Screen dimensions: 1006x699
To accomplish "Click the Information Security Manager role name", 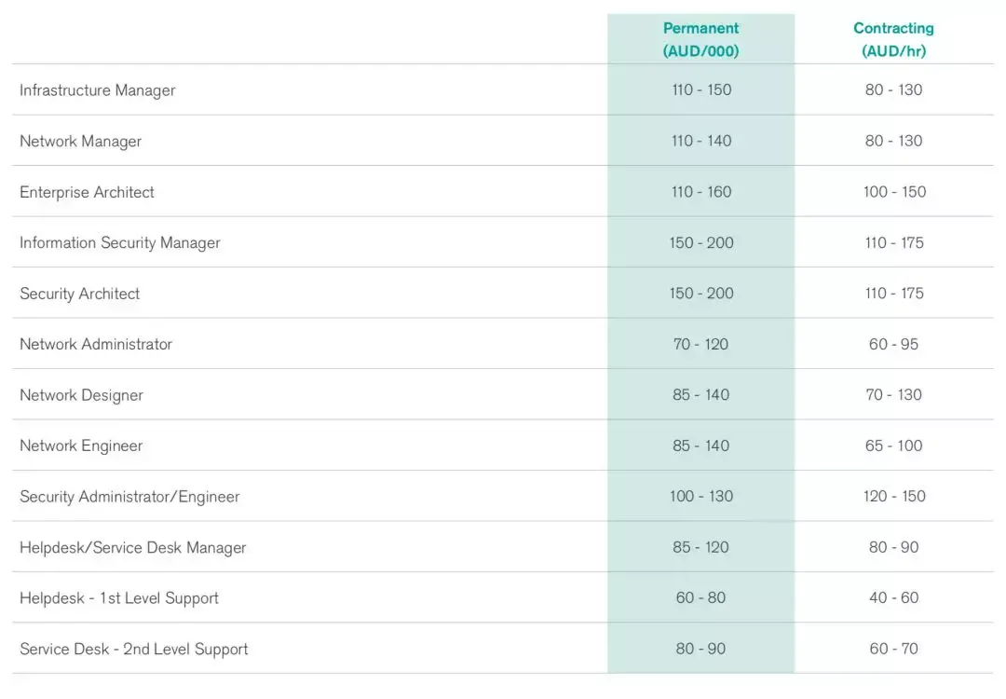I will (x=120, y=243).
